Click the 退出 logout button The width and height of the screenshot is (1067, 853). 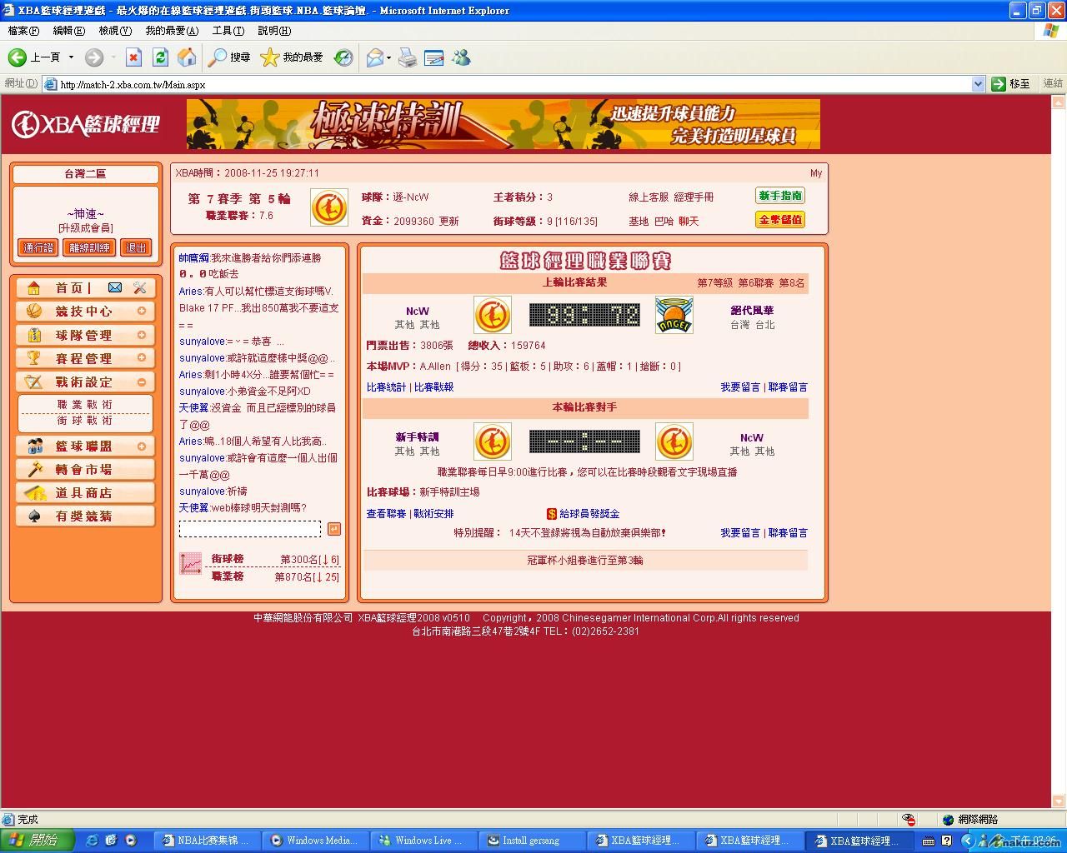pyautogui.click(x=136, y=247)
